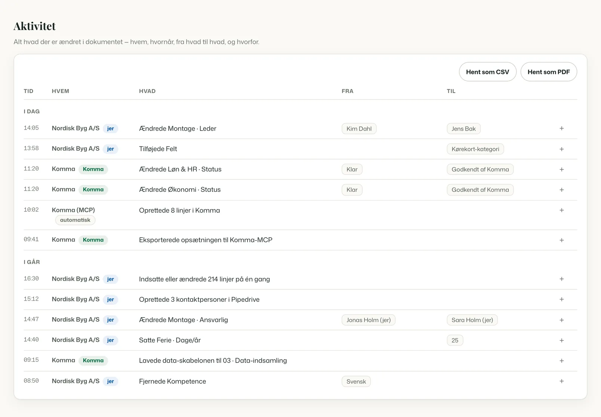Click the TID column header

click(29, 91)
